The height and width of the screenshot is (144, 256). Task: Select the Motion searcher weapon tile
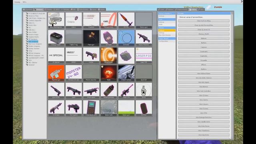pyautogui.click(x=91, y=73)
